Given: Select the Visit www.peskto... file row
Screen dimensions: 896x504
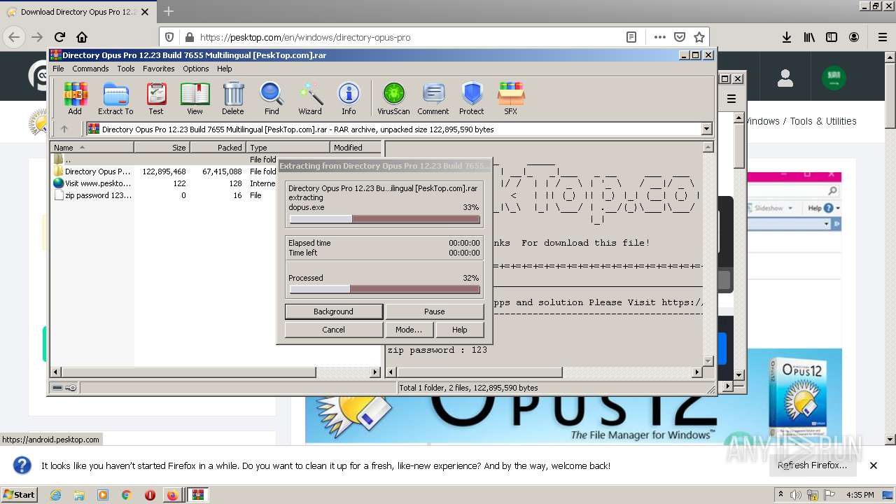Looking at the screenshot, I should click(x=216, y=183).
